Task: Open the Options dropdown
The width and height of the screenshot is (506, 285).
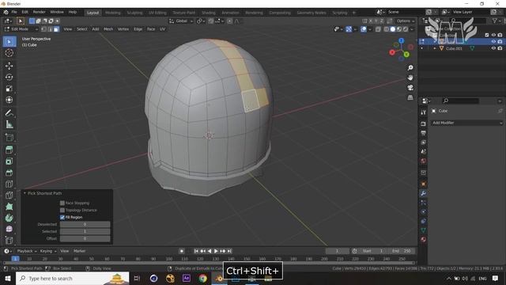Action: [x=406, y=21]
